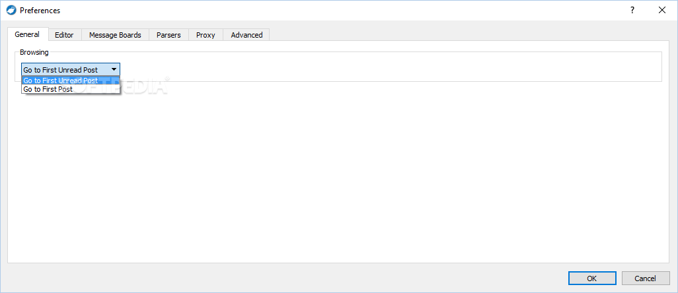Screen dimensions: 678x293
Task: Cancel the Preferences dialog
Action: click(x=645, y=278)
